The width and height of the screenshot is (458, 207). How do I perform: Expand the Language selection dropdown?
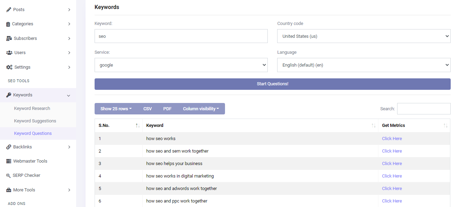(x=364, y=65)
